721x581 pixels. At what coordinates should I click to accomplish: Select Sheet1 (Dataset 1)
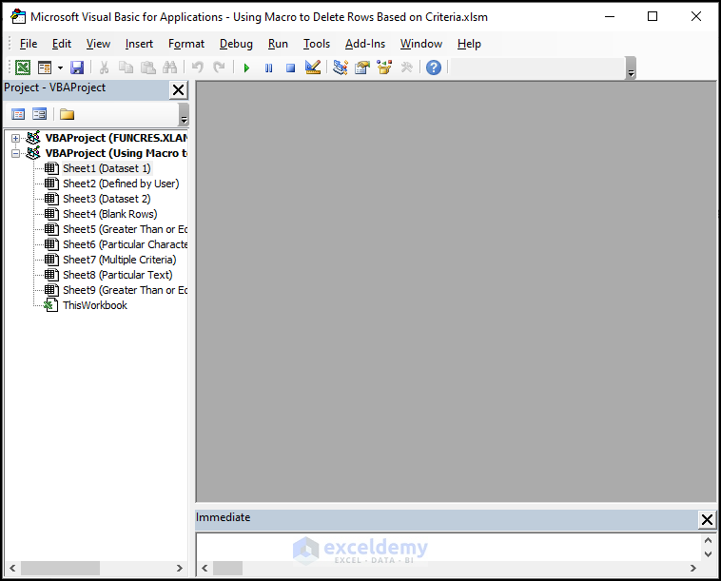107,168
